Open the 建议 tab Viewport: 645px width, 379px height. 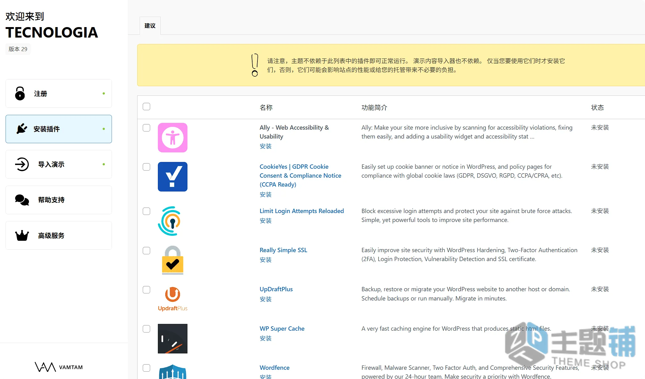(150, 26)
